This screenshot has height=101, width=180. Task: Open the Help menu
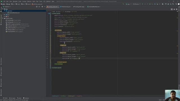point(53,1)
